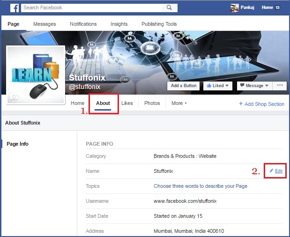290x237 pixels.
Task: Select the About tab
Action: tap(103, 103)
